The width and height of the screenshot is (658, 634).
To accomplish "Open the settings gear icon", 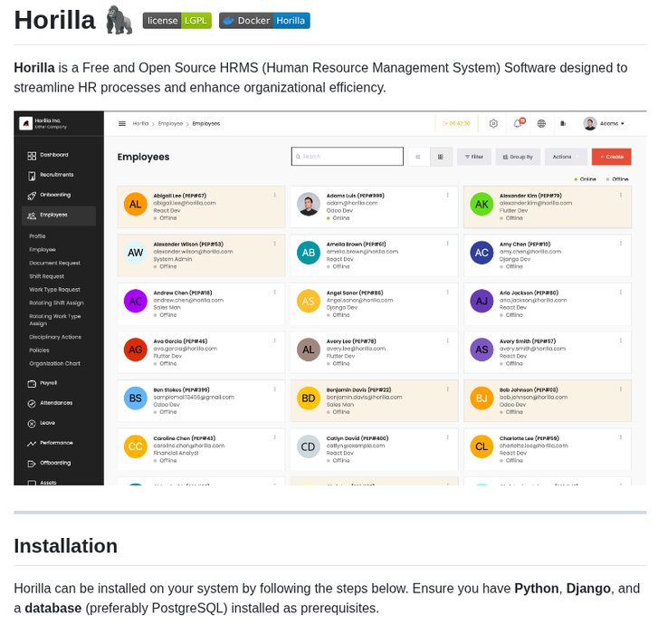I will 493,123.
